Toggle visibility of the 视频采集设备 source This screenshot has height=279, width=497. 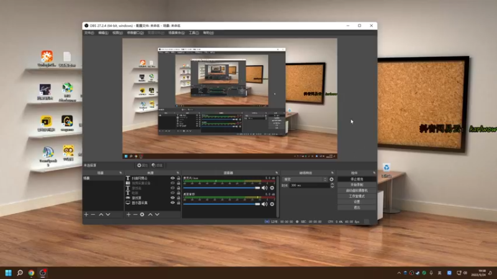click(x=173, y=183)
